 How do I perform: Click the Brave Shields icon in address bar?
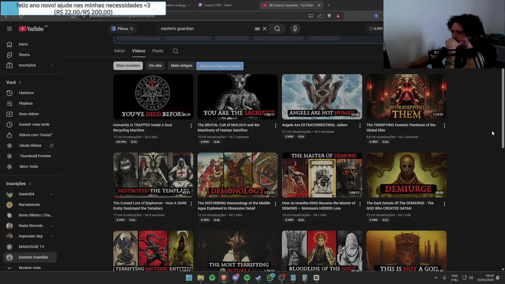point(329,16)
